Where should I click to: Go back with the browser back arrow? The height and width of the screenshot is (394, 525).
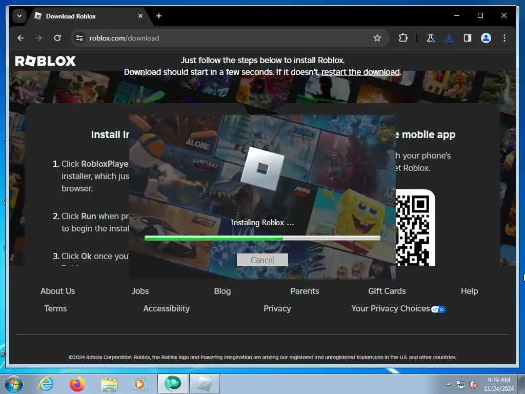click(x=21, y=38)
